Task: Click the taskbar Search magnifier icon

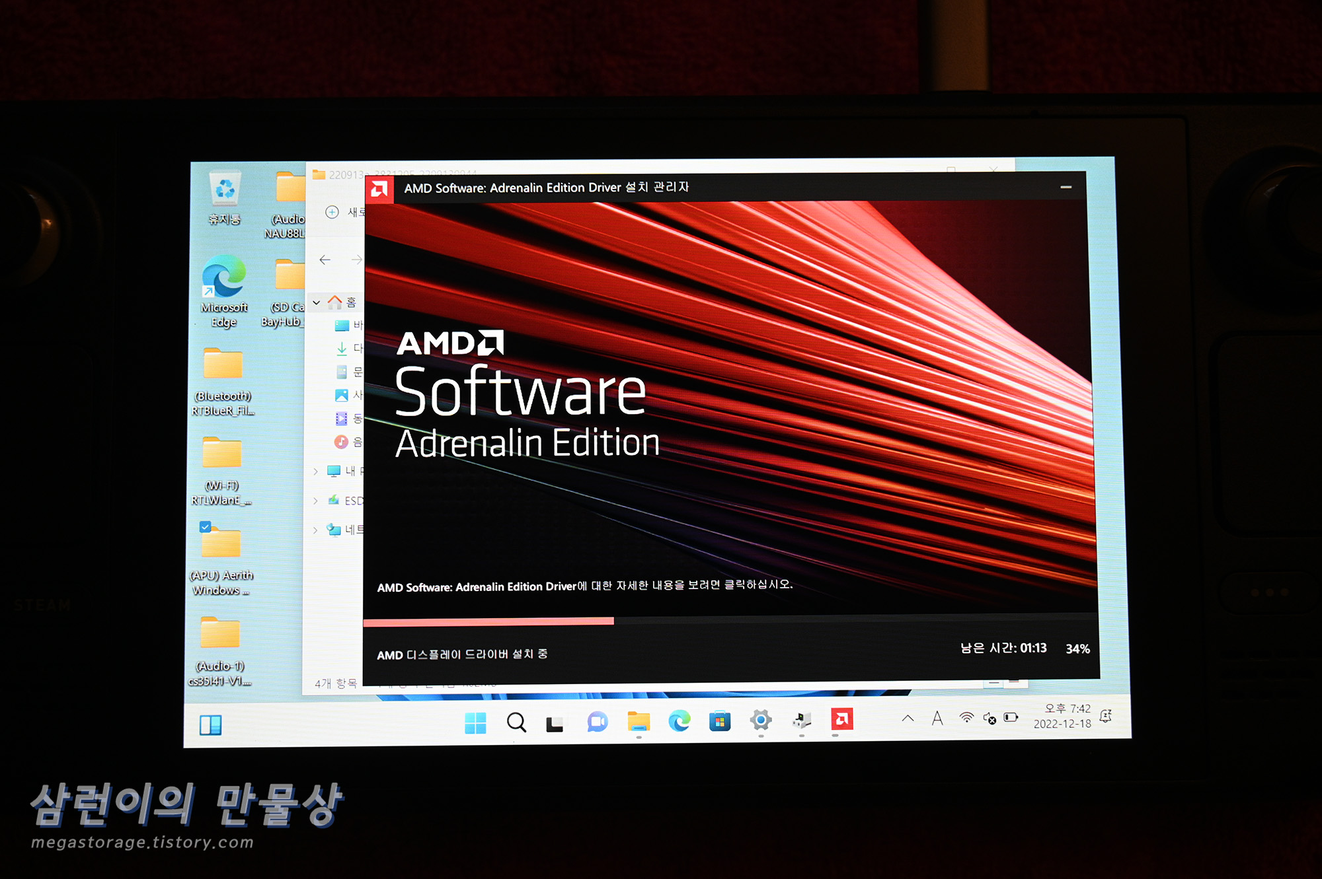Action: pyautogui.click(x=516, y=722)
